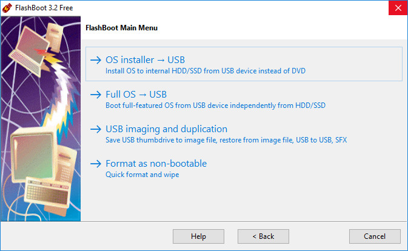Click the 'Quick format and wipe' description

click(142, 175)
